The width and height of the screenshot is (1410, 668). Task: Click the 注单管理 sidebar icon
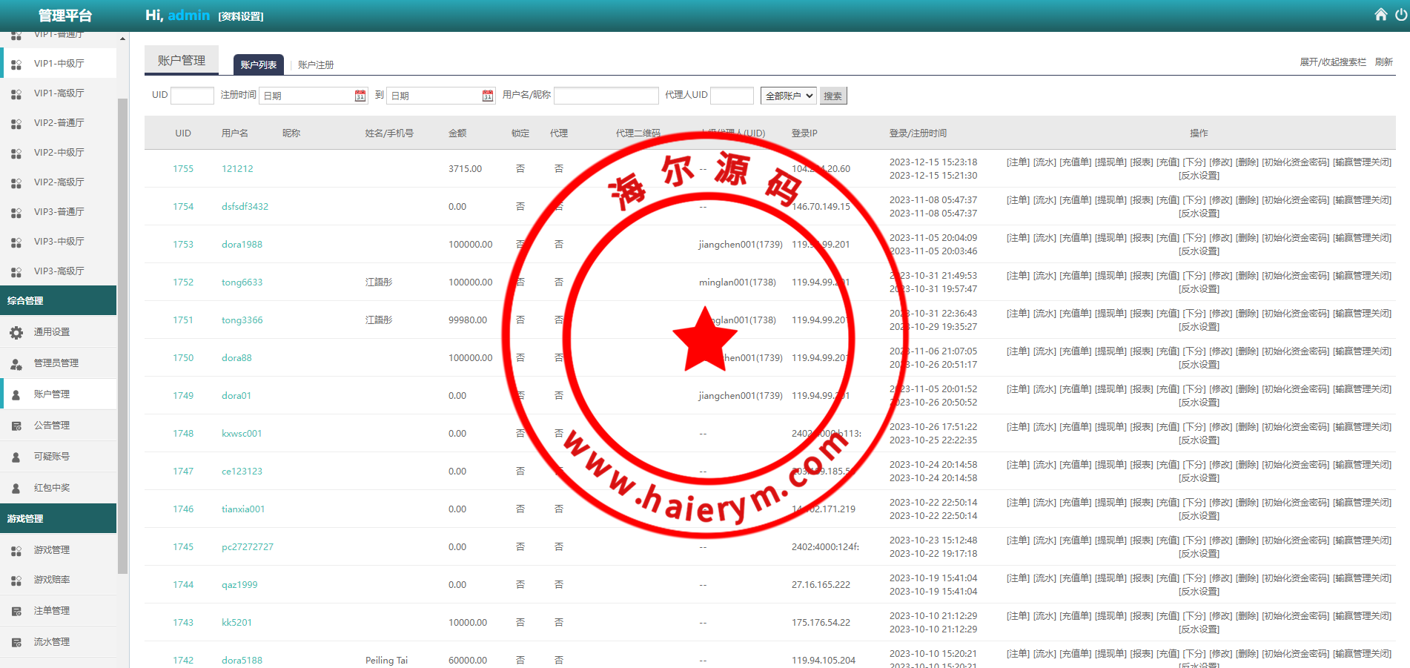[x=16, y=612]
